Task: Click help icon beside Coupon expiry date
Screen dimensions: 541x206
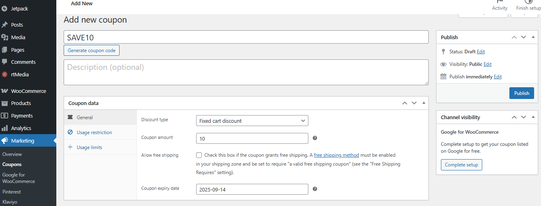Action: point(315,189)
